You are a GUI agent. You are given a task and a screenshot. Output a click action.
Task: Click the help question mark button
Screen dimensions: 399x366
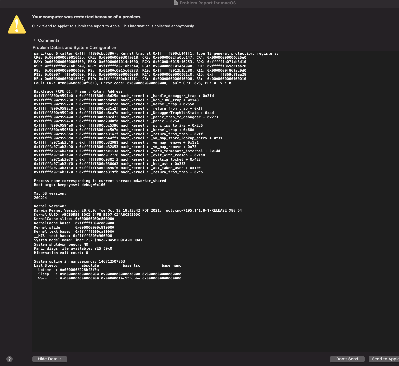(10, 359)
